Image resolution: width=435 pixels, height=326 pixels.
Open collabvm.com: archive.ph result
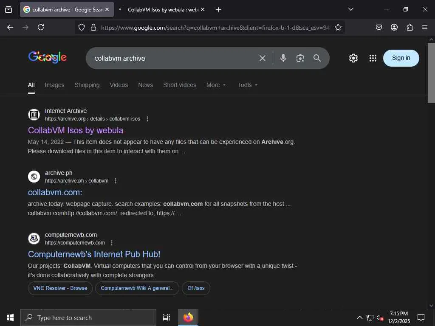point(55,192)
